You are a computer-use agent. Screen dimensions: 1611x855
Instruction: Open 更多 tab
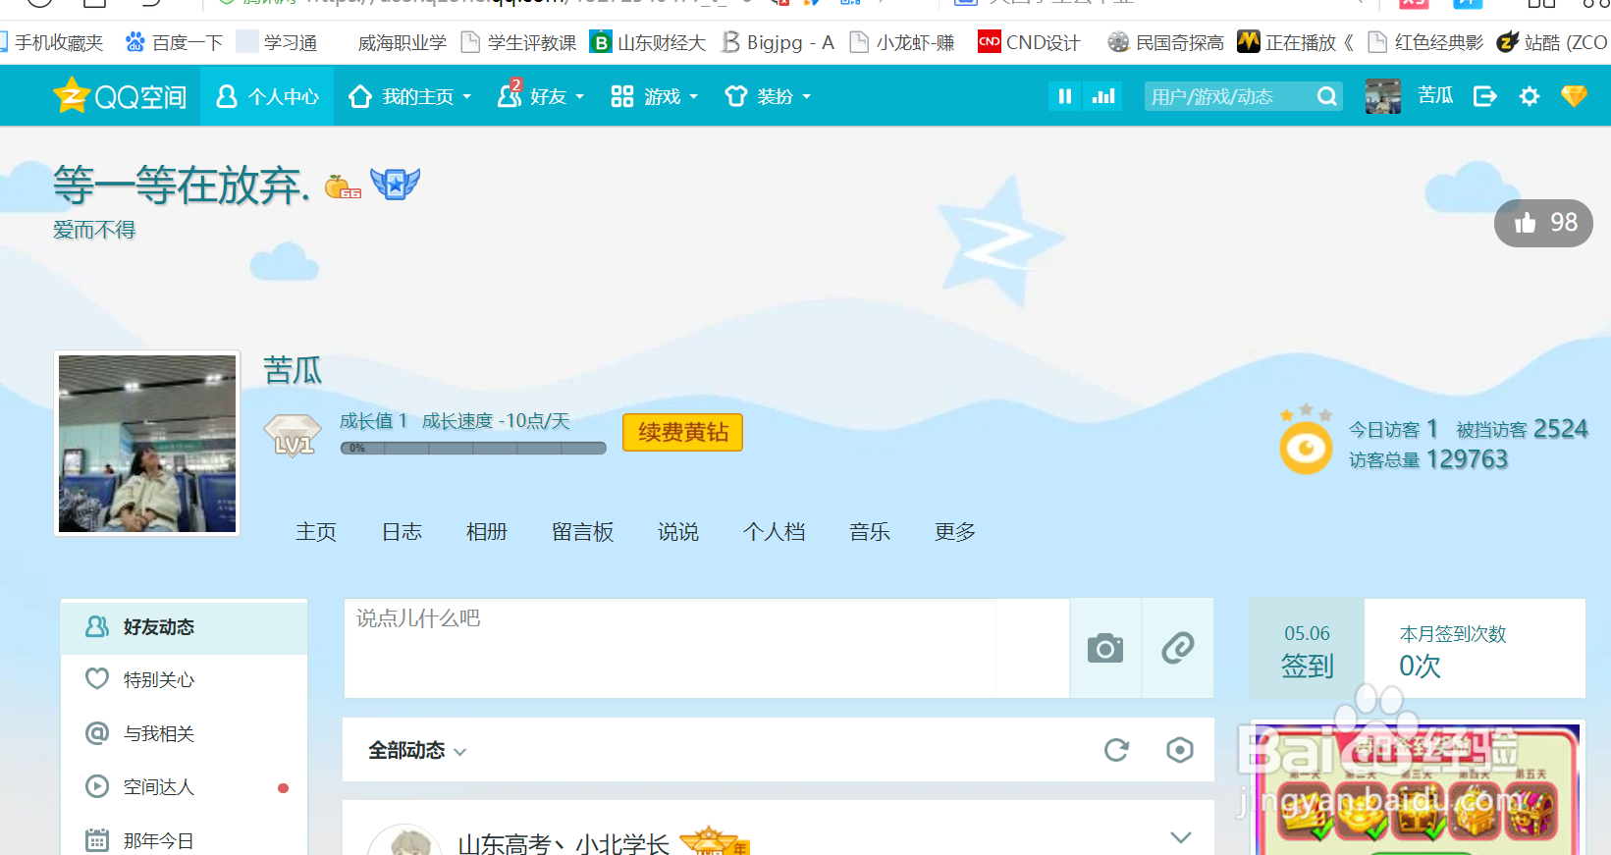pos(955,532)
